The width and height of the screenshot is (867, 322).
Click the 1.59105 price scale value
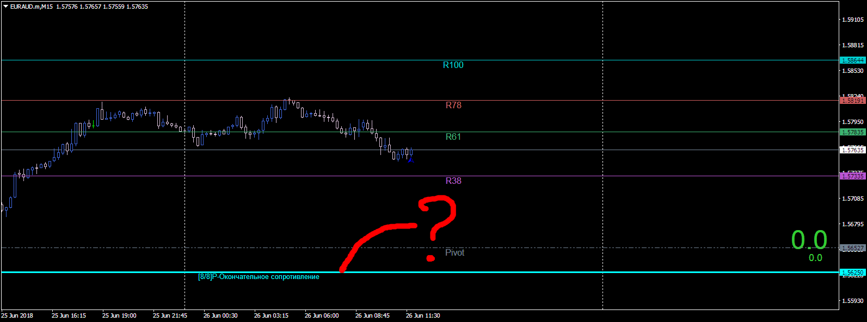pyautogui.click(x=853, y=20)
